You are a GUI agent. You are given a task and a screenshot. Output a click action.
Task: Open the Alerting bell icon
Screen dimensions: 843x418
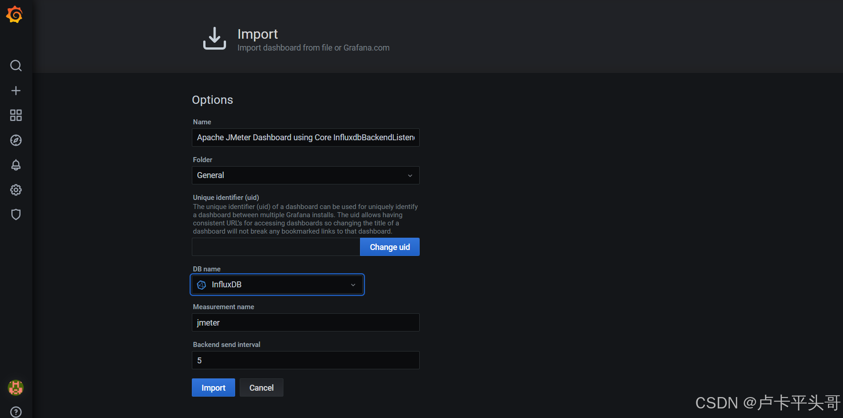point(16,165)
